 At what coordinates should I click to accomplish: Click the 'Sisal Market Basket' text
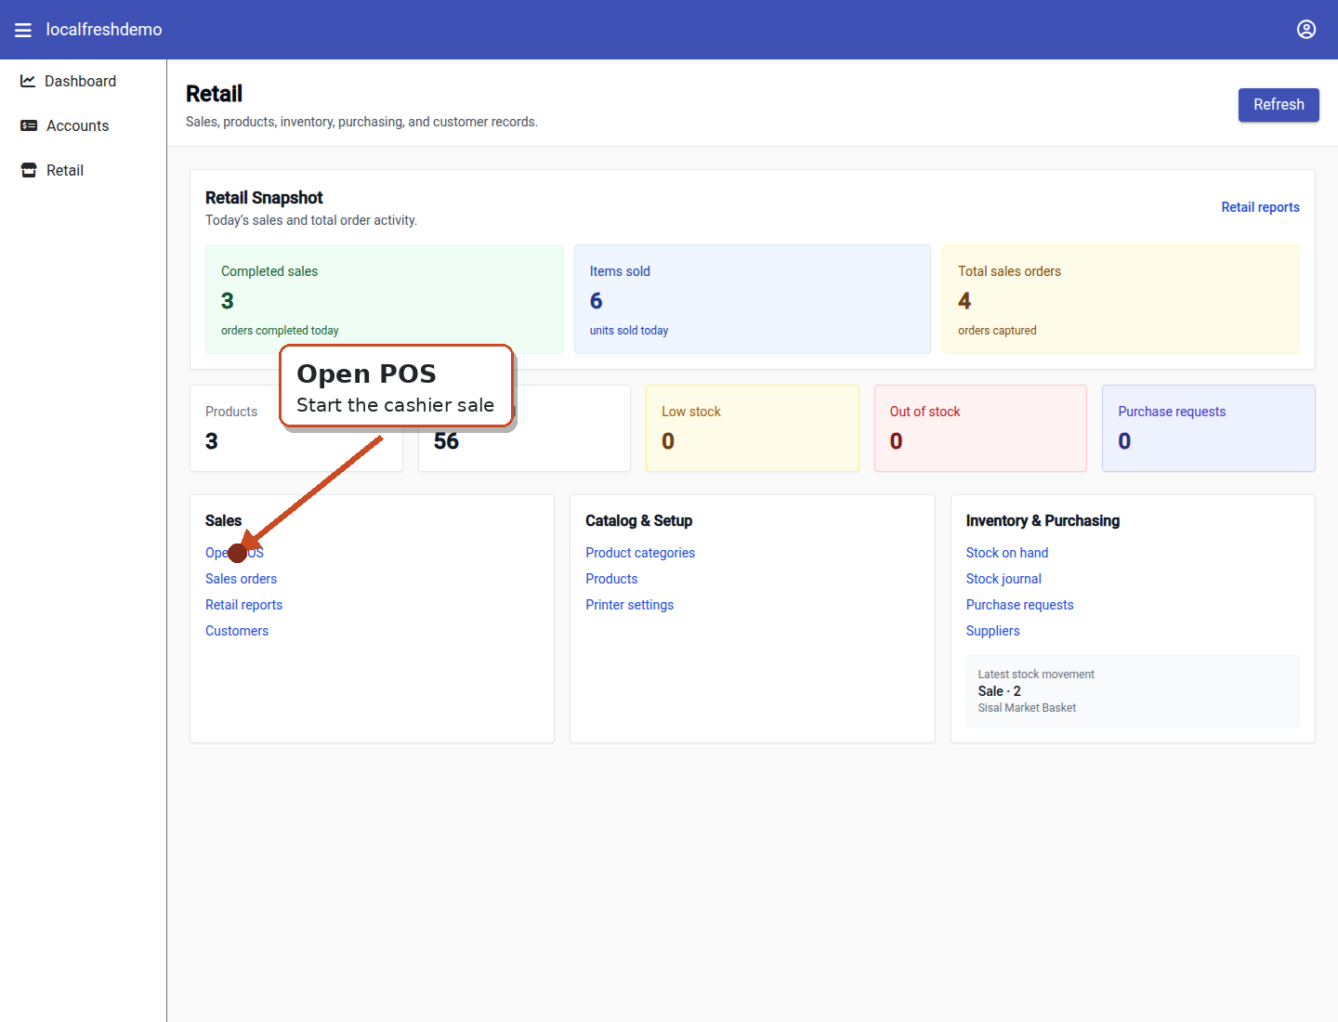click(1027, 708)
